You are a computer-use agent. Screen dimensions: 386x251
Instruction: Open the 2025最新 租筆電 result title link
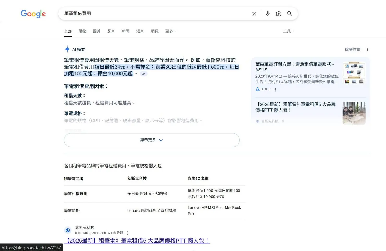[137, 241]
